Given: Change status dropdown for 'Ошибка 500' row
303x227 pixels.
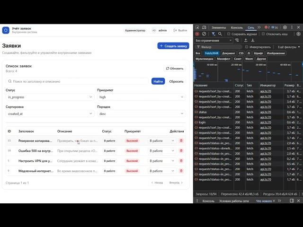Looking at the screenshot, I should [162, 151].
